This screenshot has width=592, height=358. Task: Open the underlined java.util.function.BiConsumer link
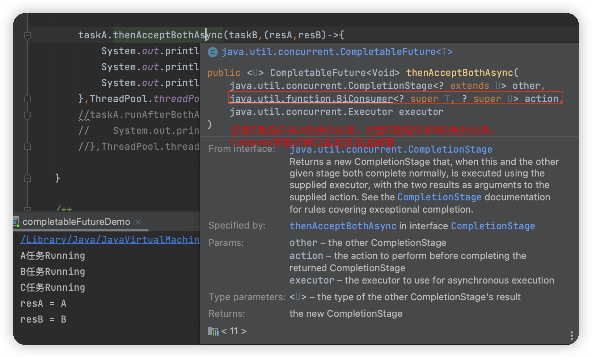tap(311, 99)
